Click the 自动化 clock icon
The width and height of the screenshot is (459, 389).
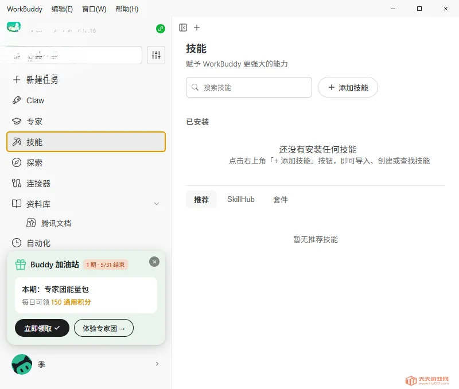[x=17, y=243]
